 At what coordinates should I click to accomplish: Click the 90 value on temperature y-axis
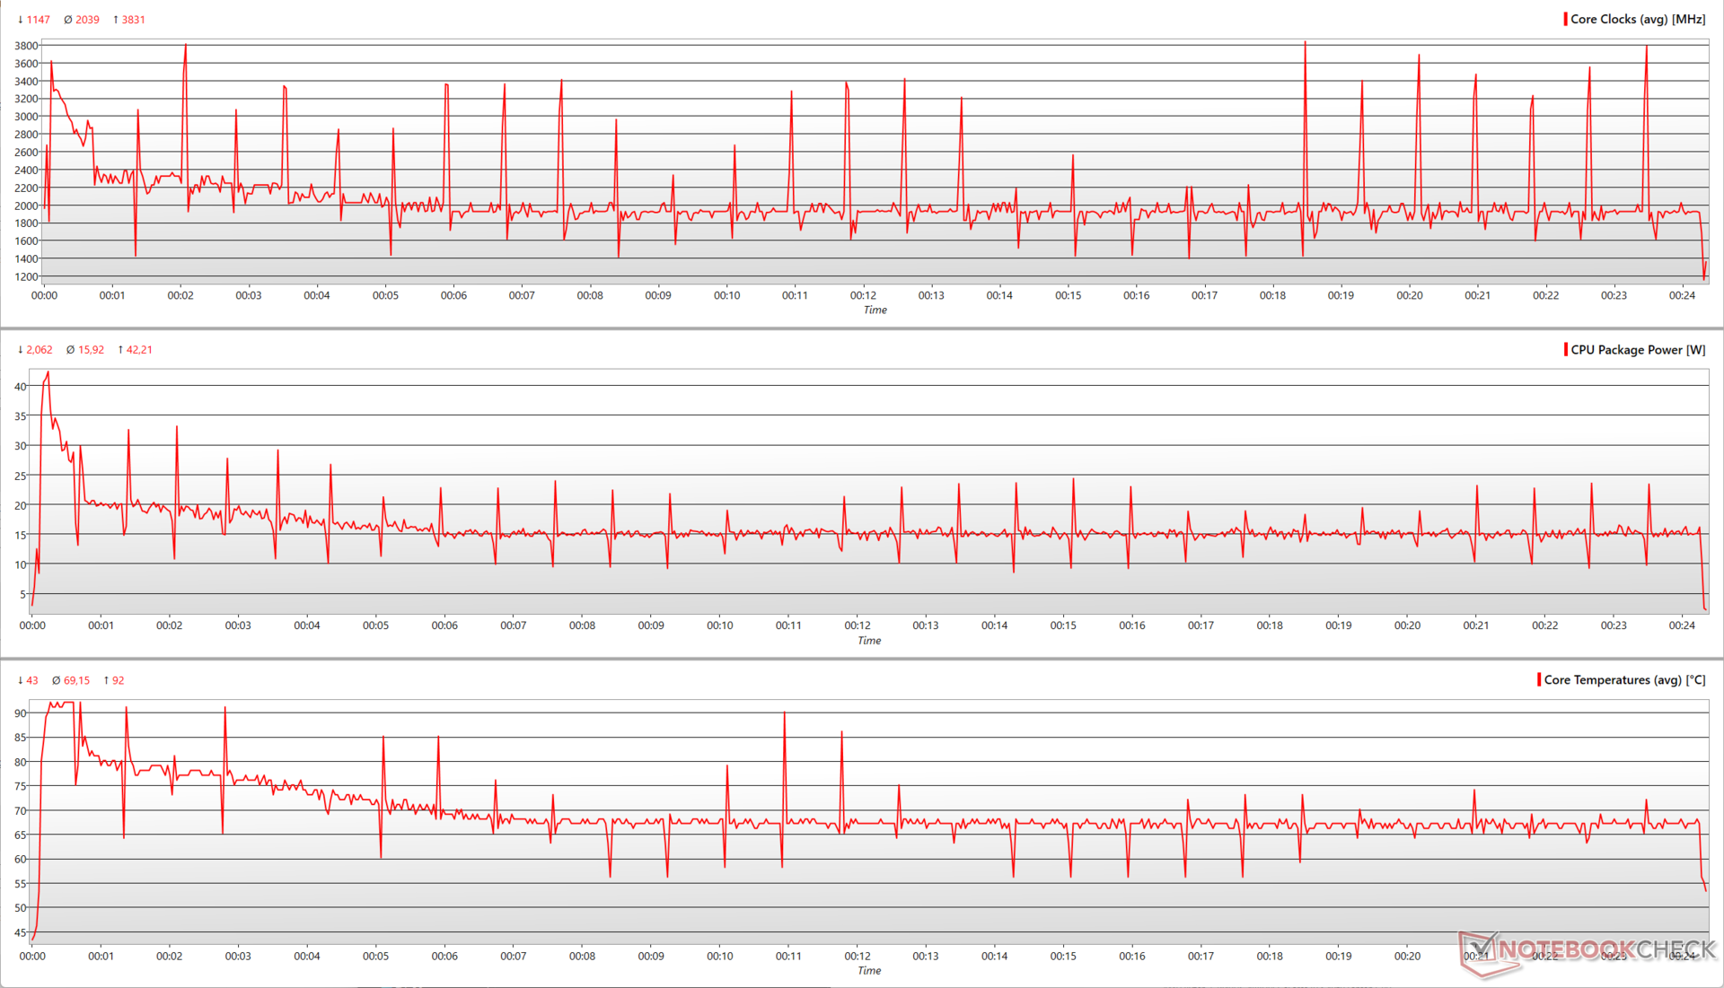21,713
